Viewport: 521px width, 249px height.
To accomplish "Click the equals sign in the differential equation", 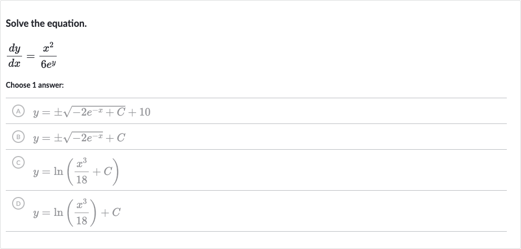I will 30,57.
